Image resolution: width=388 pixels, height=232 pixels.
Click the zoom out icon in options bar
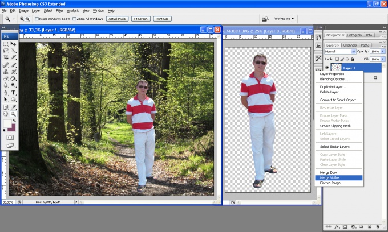[27, 19]
